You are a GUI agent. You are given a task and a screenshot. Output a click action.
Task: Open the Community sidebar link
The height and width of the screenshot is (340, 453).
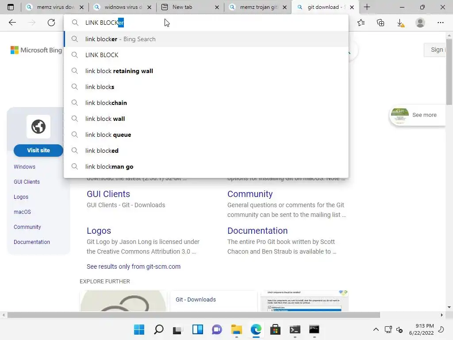[27, 227]
